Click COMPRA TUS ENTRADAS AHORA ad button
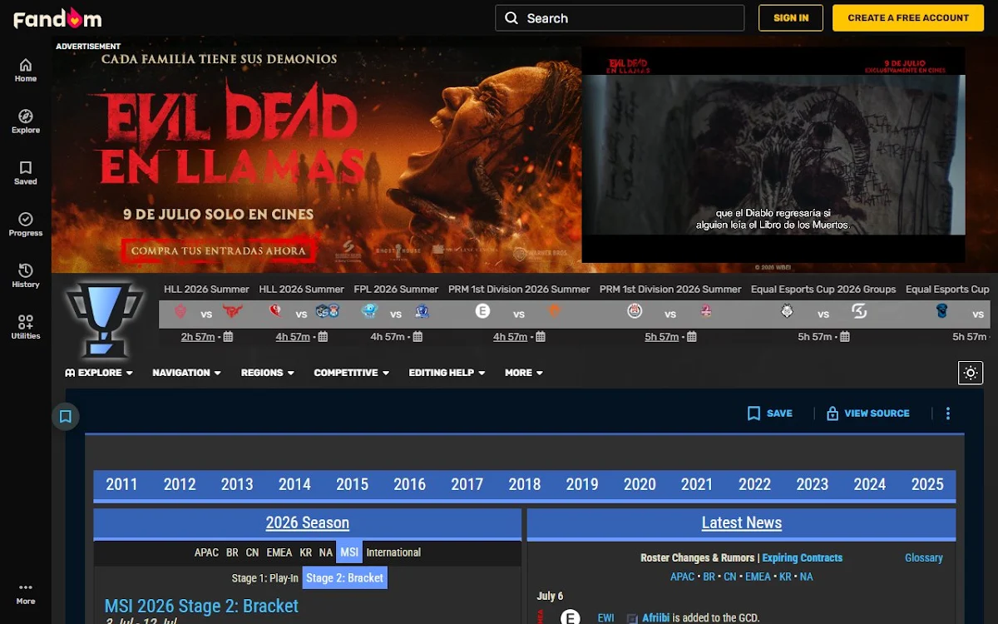 pyautogui.click(x=219, y=250)
